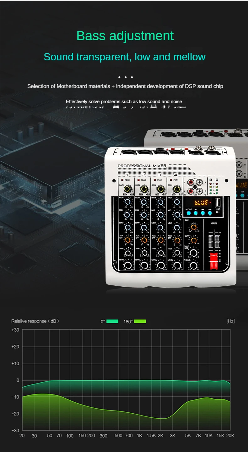Click the REP effect knob

pyautogui.click(x=194, y=227)
